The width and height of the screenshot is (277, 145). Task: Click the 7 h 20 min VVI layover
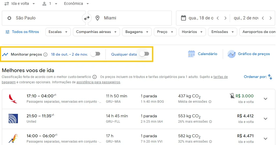pyautogui.click(x=151, y=142)
